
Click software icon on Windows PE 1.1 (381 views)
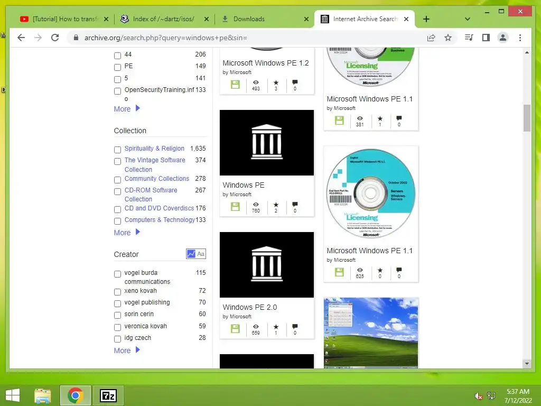tap(340, 121)
